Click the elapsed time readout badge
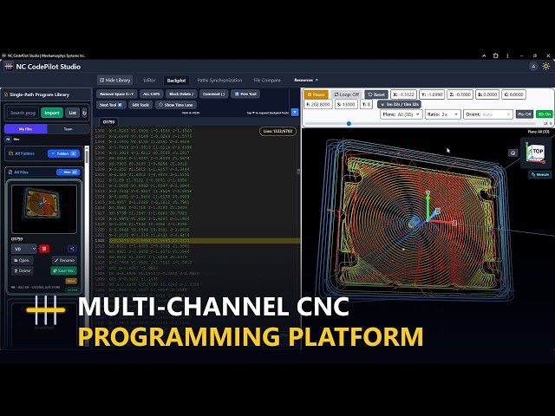 [400, 104]
